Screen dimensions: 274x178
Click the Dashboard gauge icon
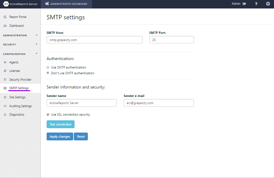click(x=5, y=26)
